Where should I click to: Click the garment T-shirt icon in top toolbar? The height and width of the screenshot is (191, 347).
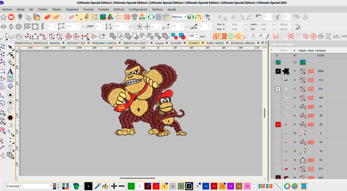[135, 17]
